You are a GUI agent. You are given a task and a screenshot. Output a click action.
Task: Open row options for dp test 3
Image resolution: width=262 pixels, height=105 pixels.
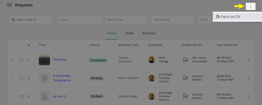[249, 96]
